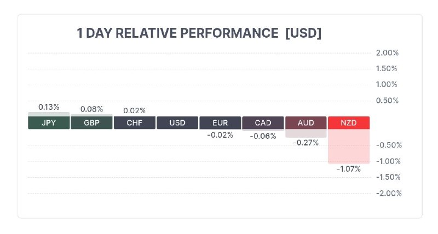
Task: Click the EUR currency label
Action: 220,122
